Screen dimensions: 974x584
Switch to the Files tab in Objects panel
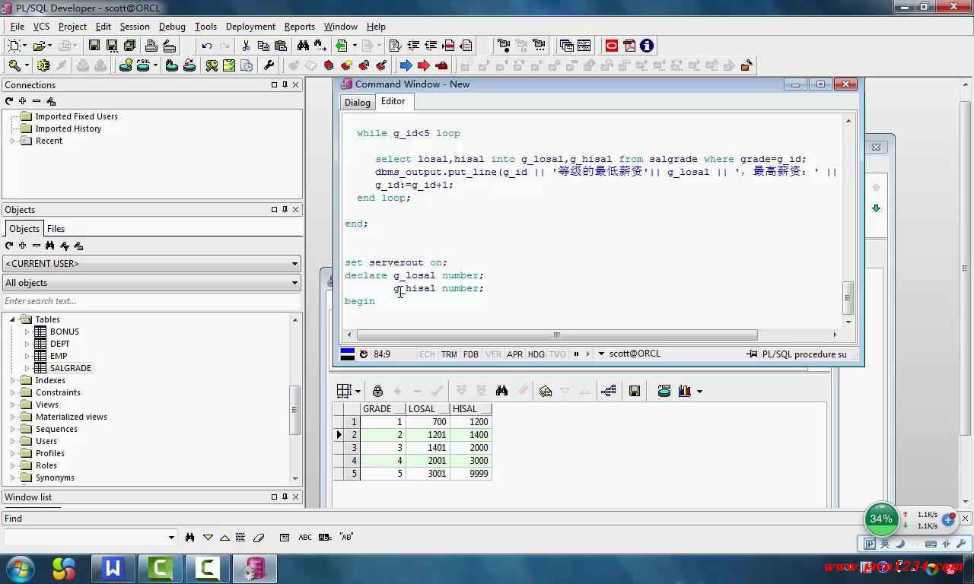tap(56, 229)
